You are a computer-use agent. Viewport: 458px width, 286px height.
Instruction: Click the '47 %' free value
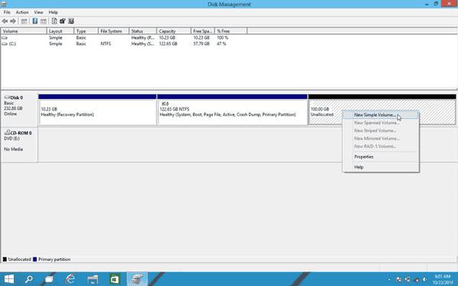221,43
